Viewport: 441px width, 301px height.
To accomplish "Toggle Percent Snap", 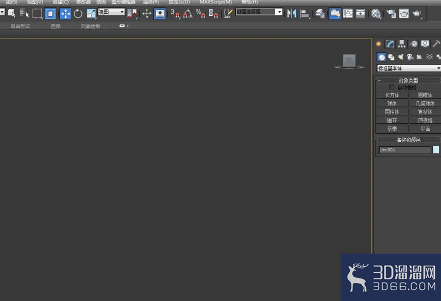I will click(x=200, y=13).
